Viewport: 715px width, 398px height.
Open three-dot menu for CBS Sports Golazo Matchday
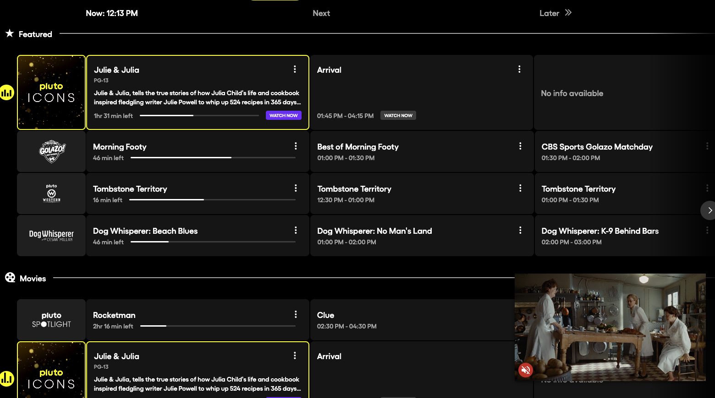tap(707, 146)
